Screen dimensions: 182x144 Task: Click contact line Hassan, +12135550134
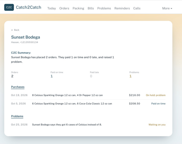[x=25, y=42]
